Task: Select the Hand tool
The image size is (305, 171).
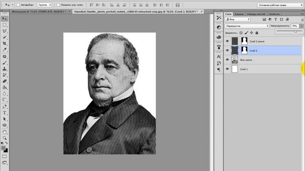Action: click(5, 132)
